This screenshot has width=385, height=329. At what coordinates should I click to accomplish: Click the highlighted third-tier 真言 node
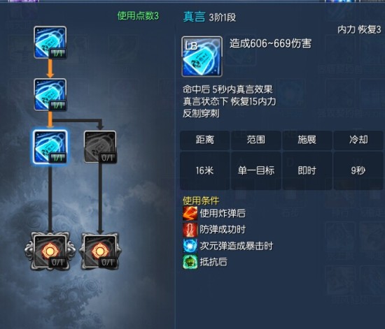coord(50,147)
